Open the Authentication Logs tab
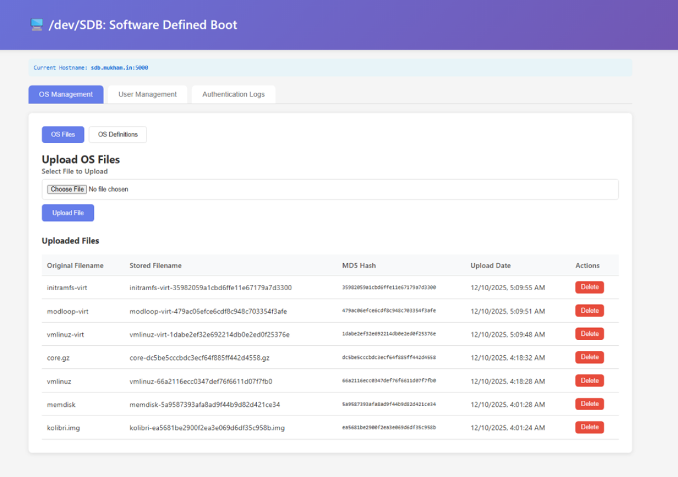This screenshot has width=678, height=477. [233, 95]
